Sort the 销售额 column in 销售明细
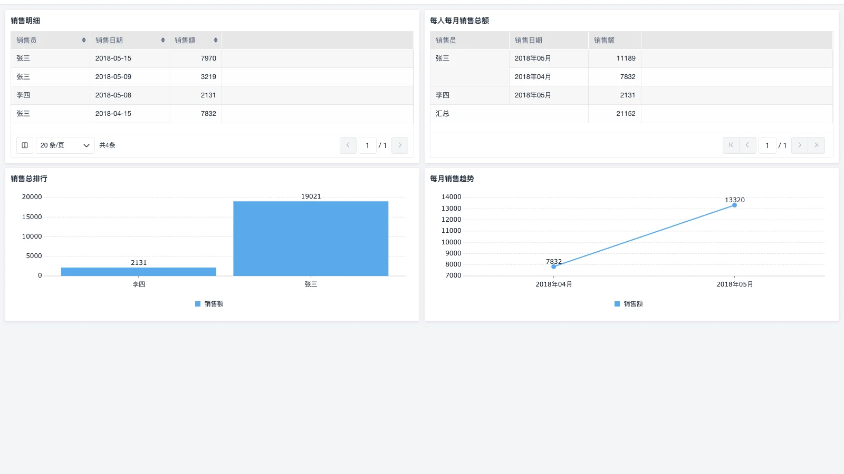This screenshot has width=844, height=474. click(x=216, y=41)
